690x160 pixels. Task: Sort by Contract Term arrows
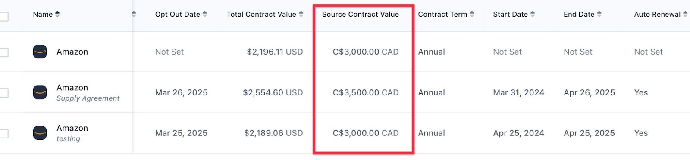tap(472, 14)
